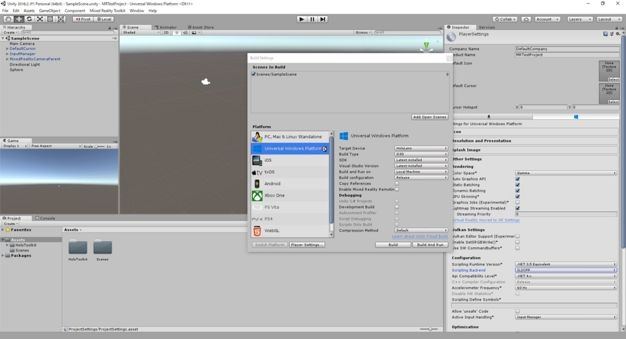
Task: Toggle 2D mode in Scene view
Action: coord(166,33)
